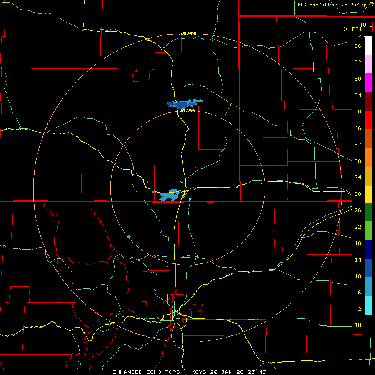Click the legend value "46"
Screen dimensions: 375x375
358,128
